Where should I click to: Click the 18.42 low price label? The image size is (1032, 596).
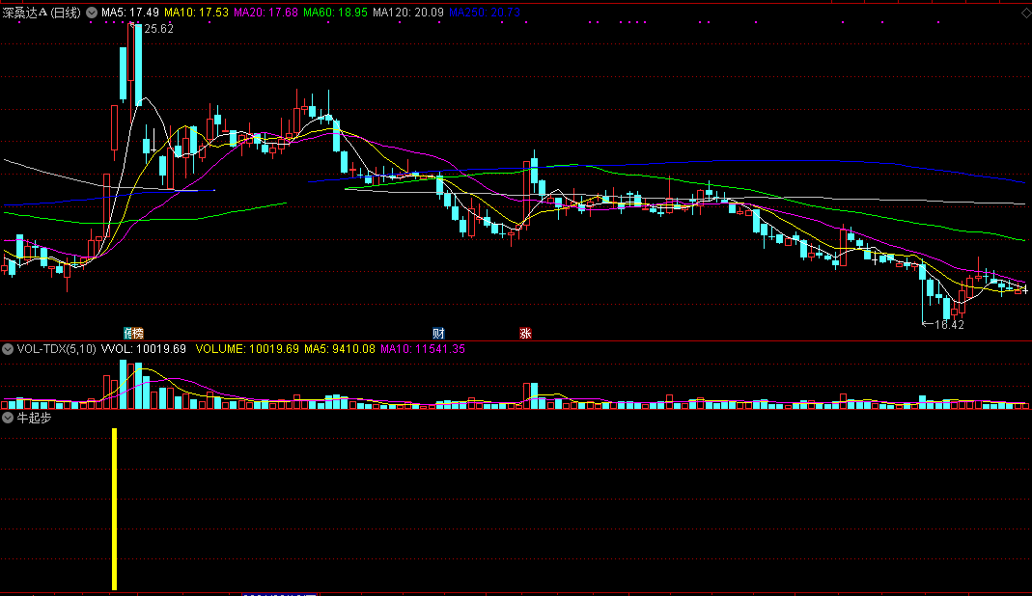click(x=949, y=324)
